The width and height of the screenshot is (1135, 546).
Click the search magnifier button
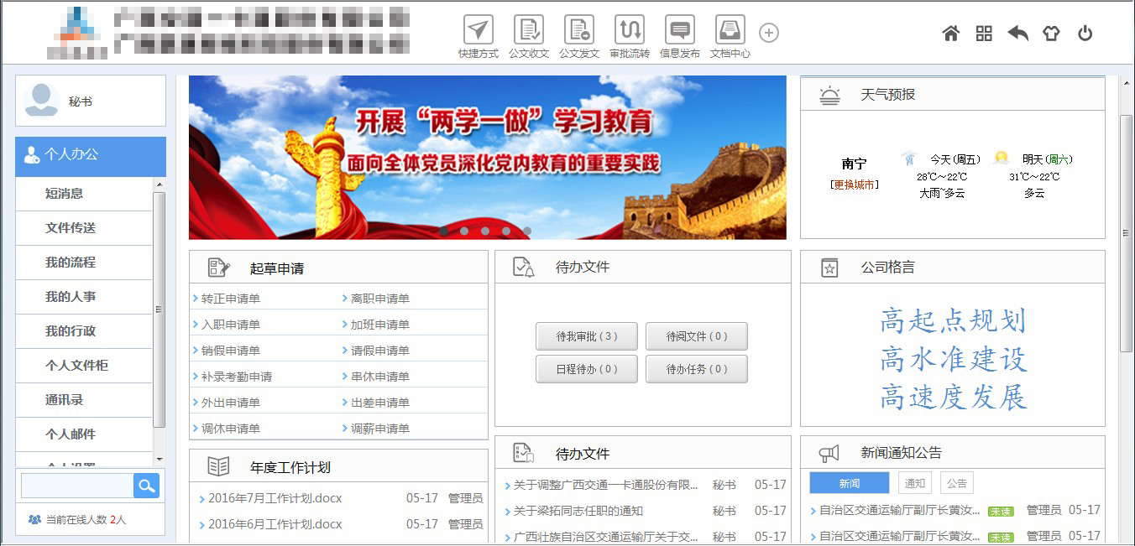point(146,486)
